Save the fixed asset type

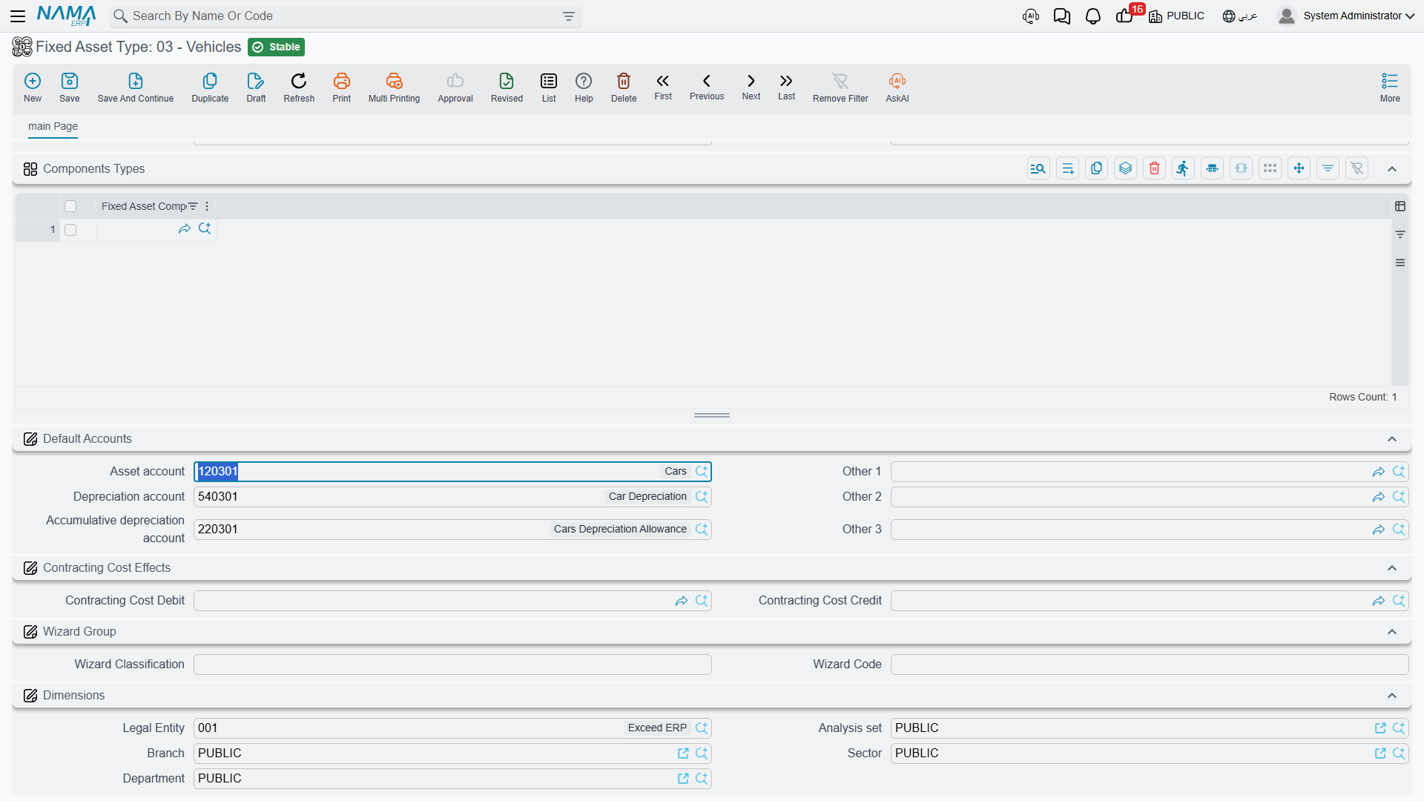pos(70,88)
